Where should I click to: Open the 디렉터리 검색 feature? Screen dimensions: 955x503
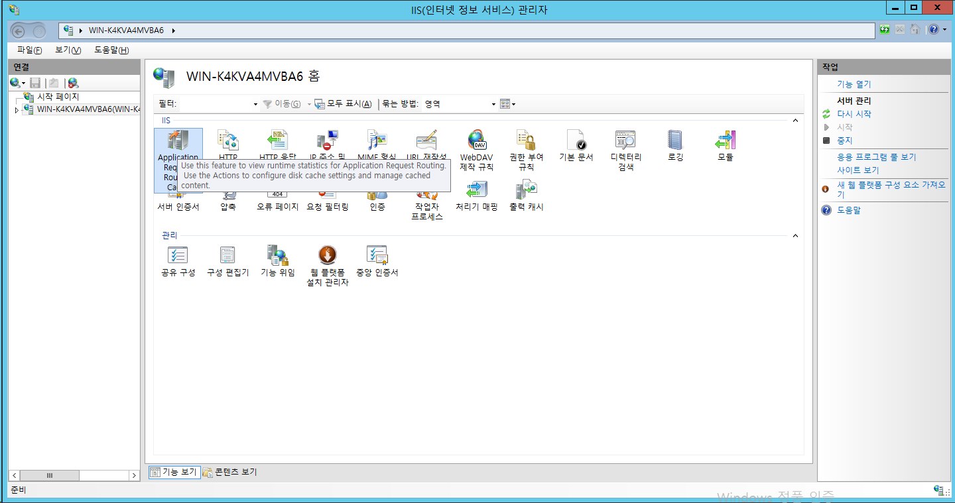coord(625,150)
